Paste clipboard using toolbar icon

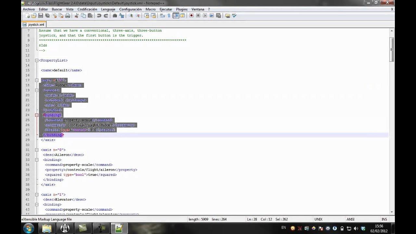90,16
